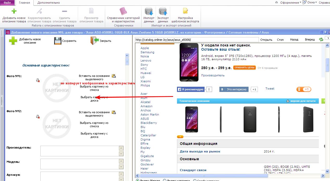Click the paste clipboard icon for Фото №1
This screenshot has width=330, height=181.
click(x=114, y=76)
